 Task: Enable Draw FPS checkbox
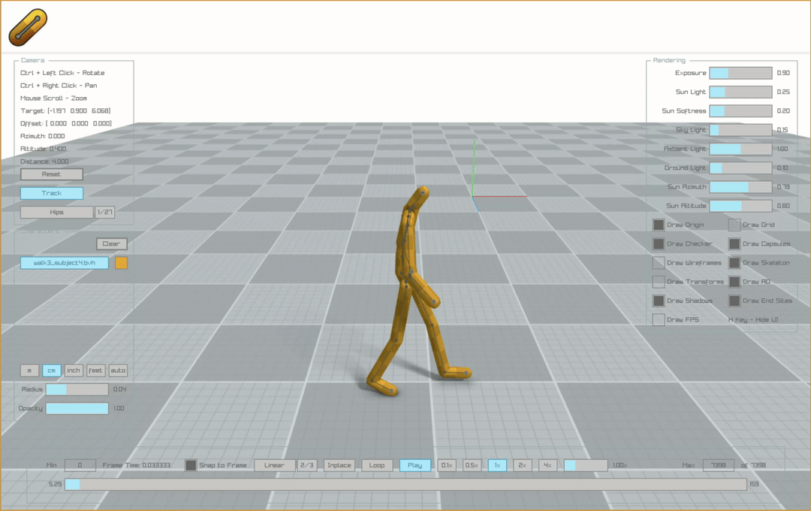(x=659, y=320)
